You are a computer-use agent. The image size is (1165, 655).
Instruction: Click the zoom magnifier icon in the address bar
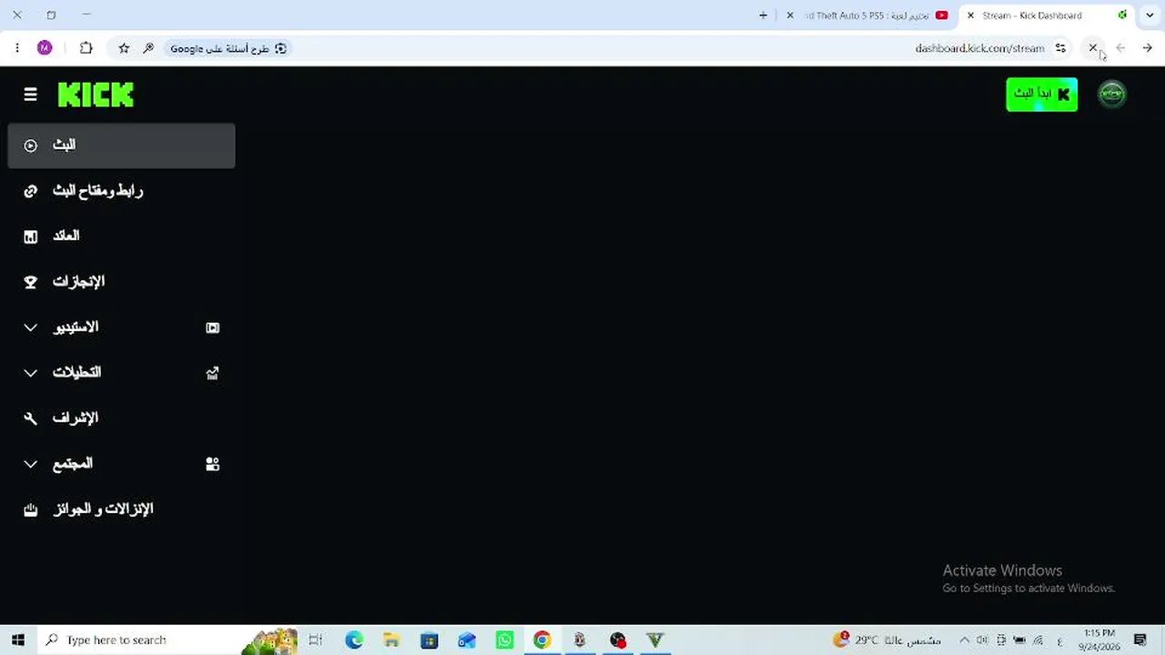pos(148,48)
